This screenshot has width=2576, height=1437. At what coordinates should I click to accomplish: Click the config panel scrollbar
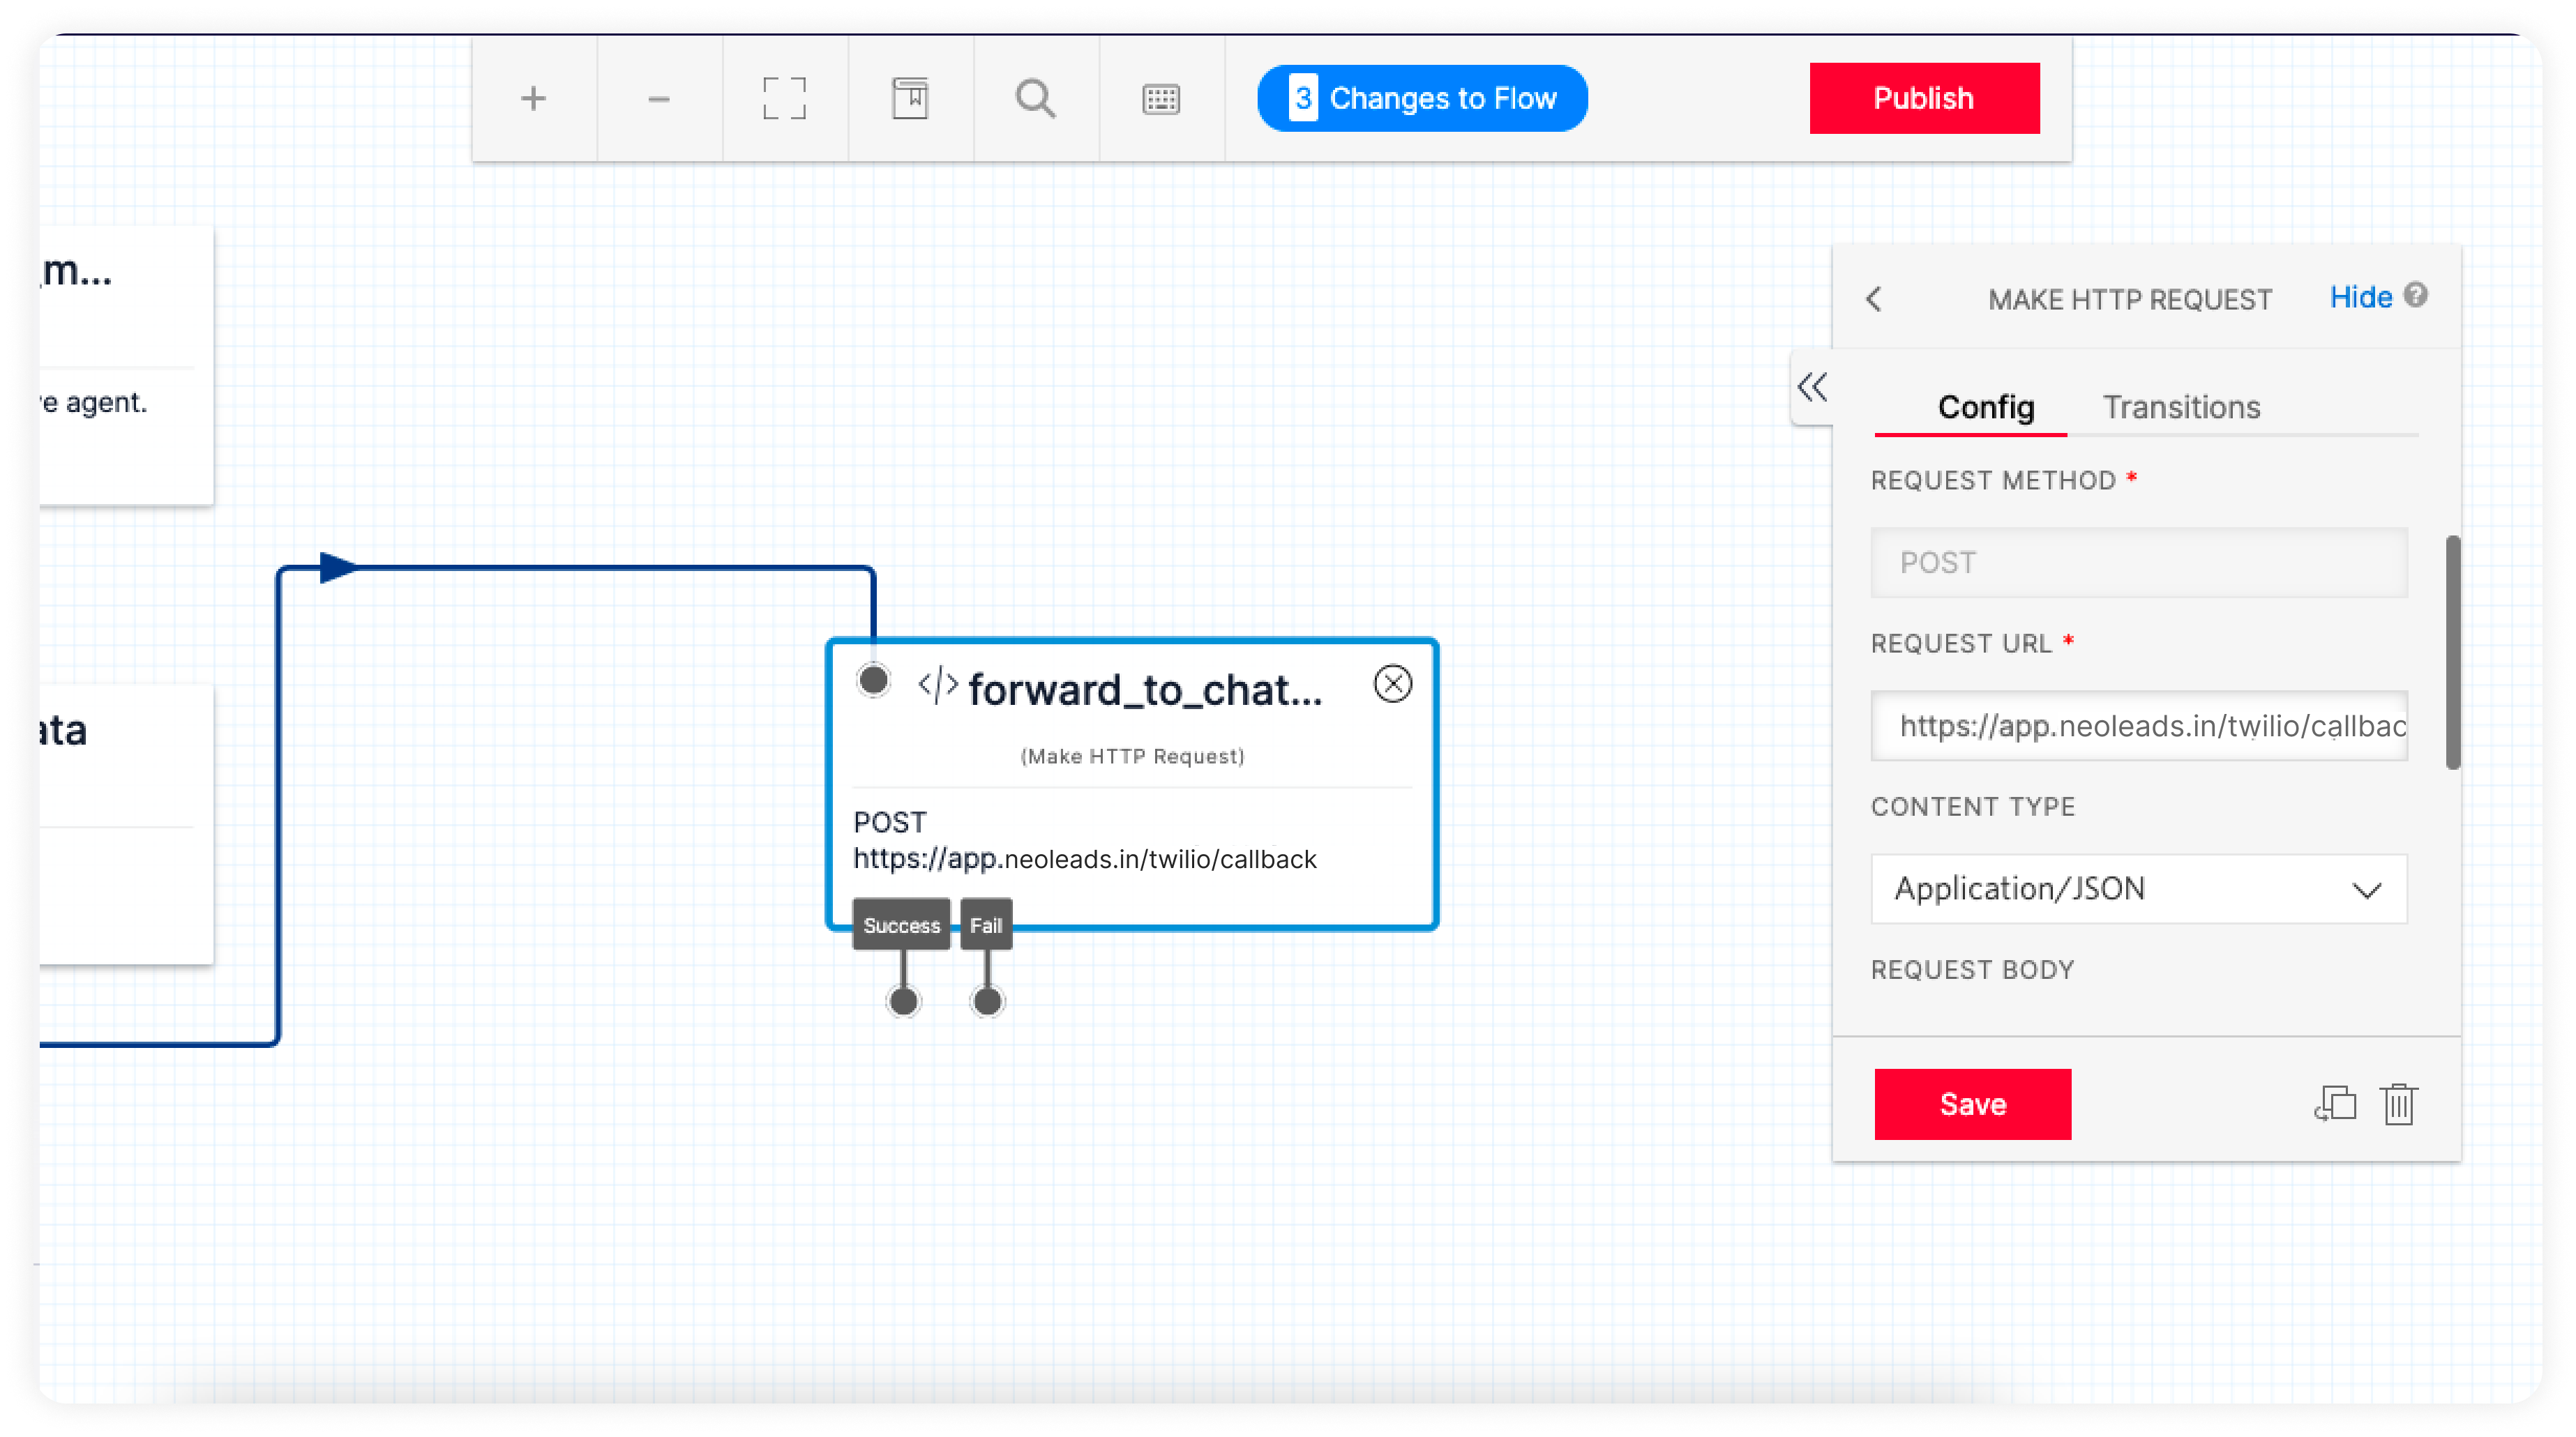pos(2452,651)
